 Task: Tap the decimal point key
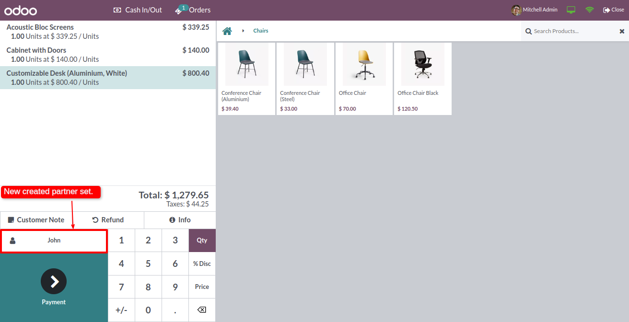coord(175,310)
